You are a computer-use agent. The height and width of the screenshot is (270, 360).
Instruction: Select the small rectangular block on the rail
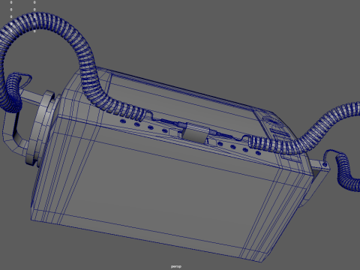click(x=195, y=133)
